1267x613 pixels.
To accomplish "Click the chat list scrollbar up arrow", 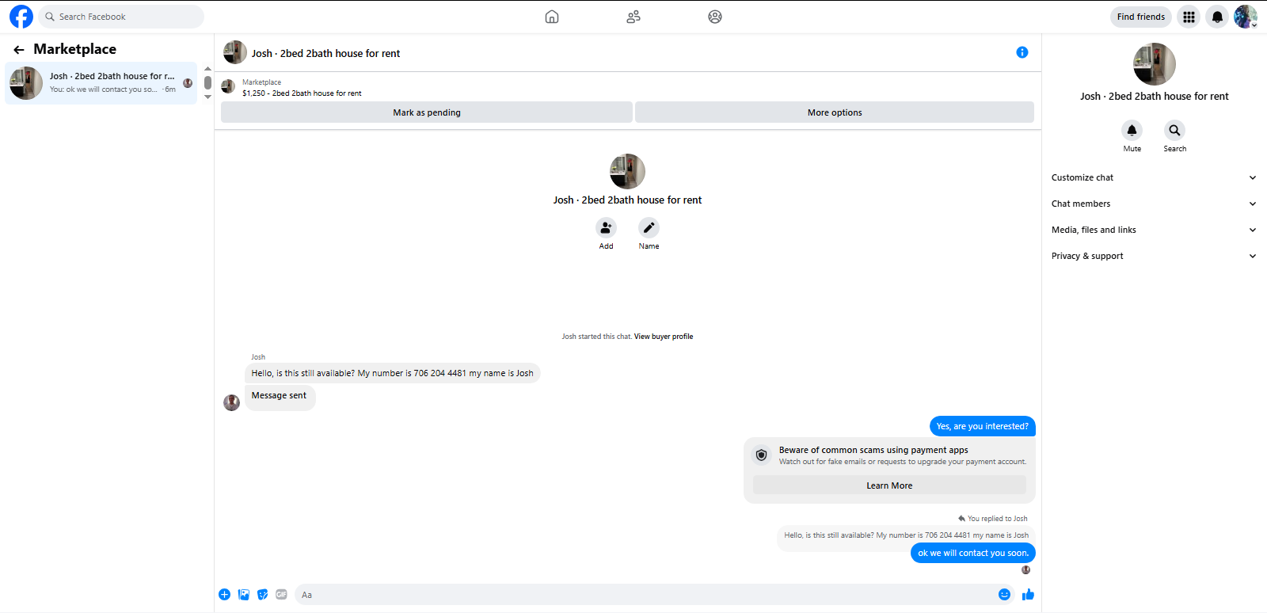I will pos(207,69).
